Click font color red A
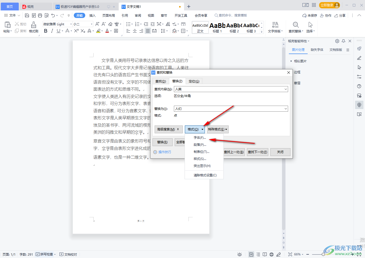 107,31
